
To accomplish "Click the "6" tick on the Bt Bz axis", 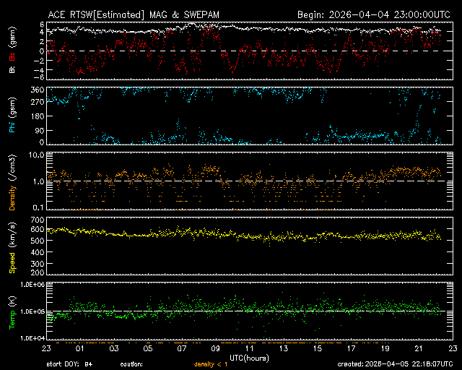I will (42, 24).
